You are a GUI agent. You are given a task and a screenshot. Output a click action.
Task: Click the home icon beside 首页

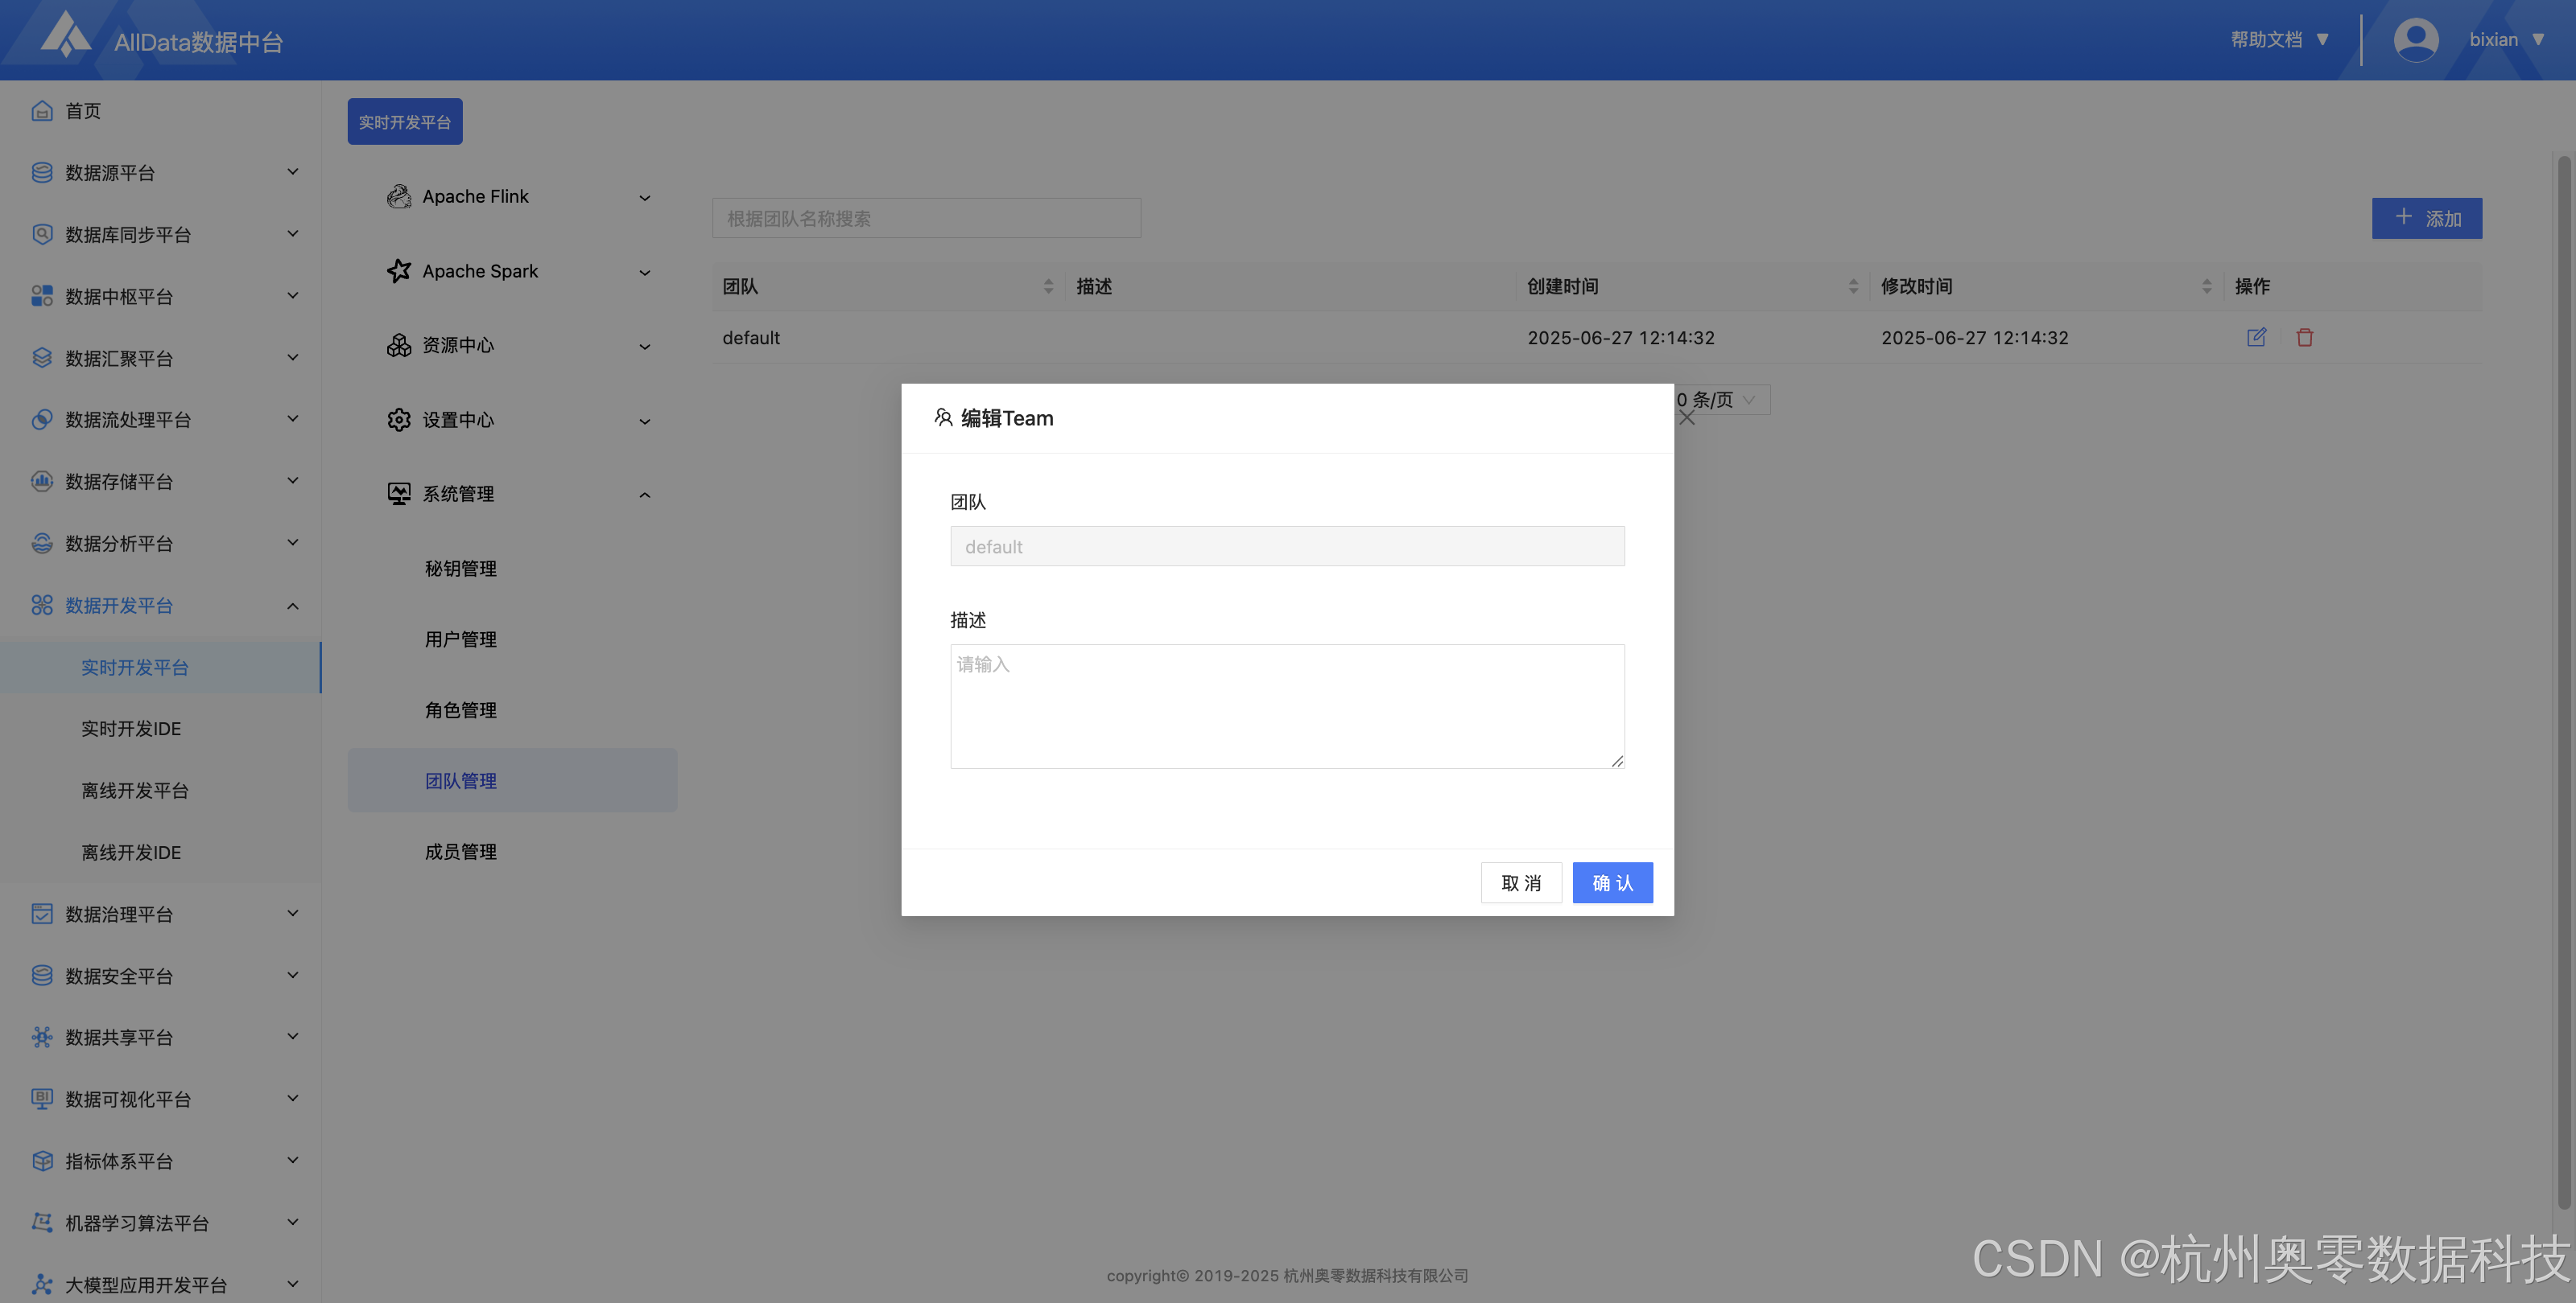pos(42,111)
